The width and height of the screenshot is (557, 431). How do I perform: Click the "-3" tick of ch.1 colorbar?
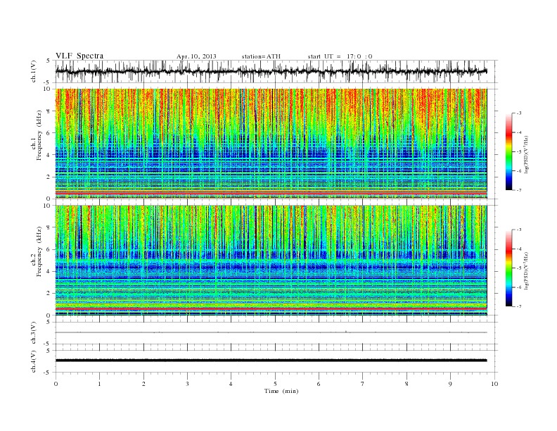point(518,113)
